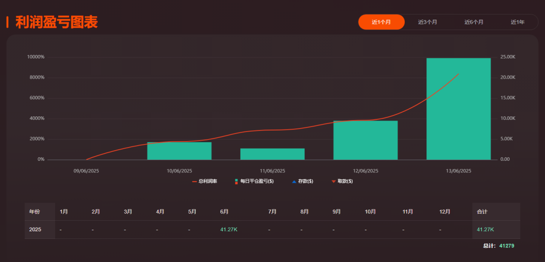The height and width of the screenshot is (262, 545).
Task: Switch to the 近3个月 tab
Action: [427, 22]
